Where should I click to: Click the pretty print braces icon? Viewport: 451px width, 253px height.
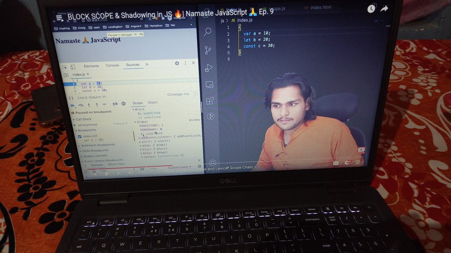pyautogui.click(x=71, y=98)
